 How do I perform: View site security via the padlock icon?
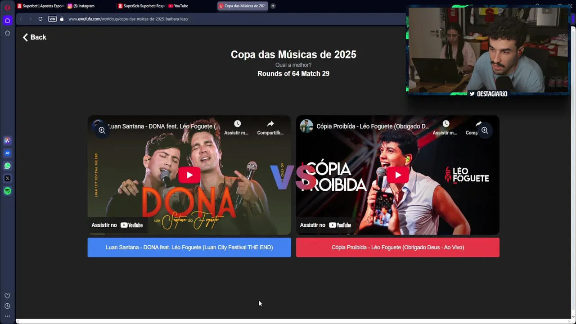pos(62,19)
